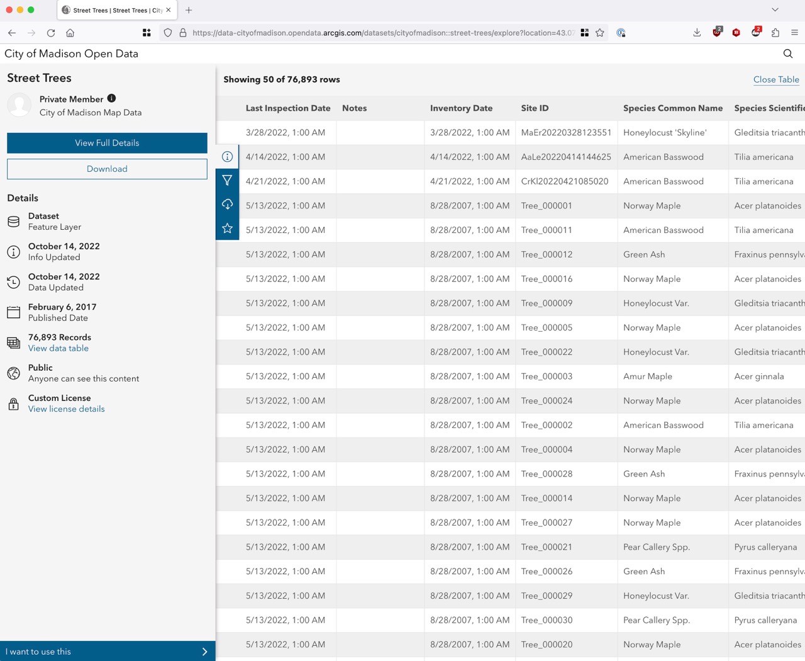Click the red extension icon in toolbar
This screenshot has height=661, width=805.
(736, 33)
